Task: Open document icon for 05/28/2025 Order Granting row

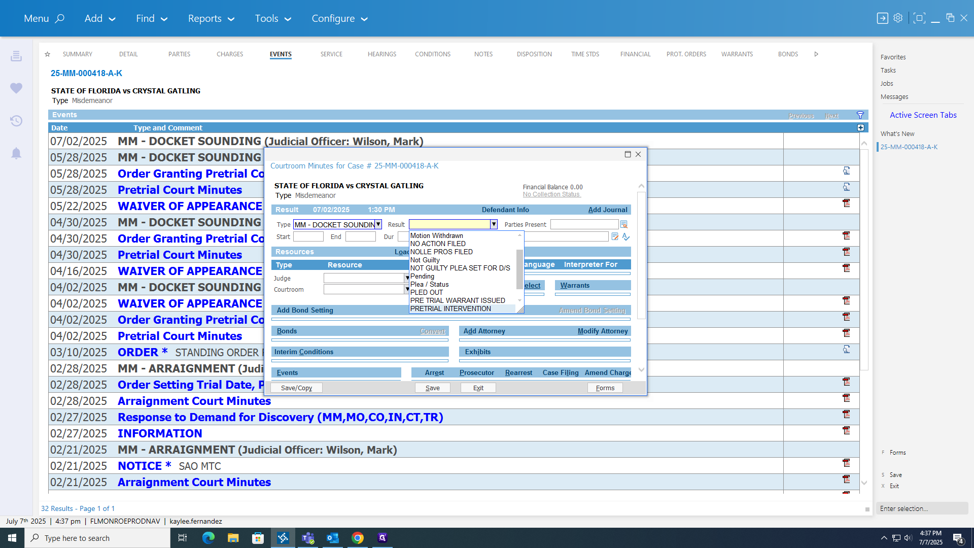Action: click(x=846, y=171)
